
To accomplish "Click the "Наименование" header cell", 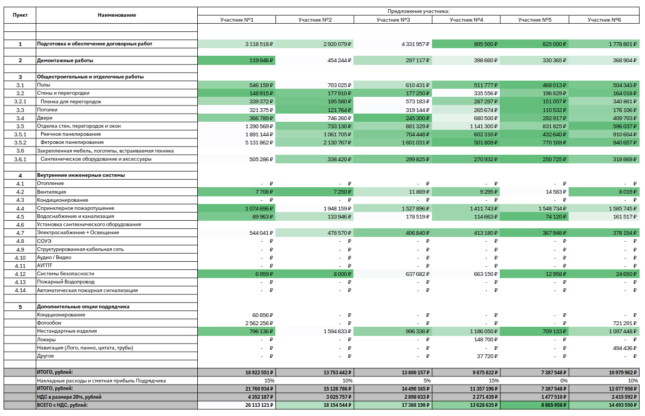I will pos(117,15).
